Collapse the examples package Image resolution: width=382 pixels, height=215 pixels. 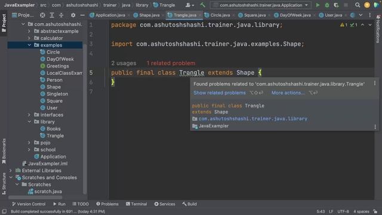pos(29,45)
